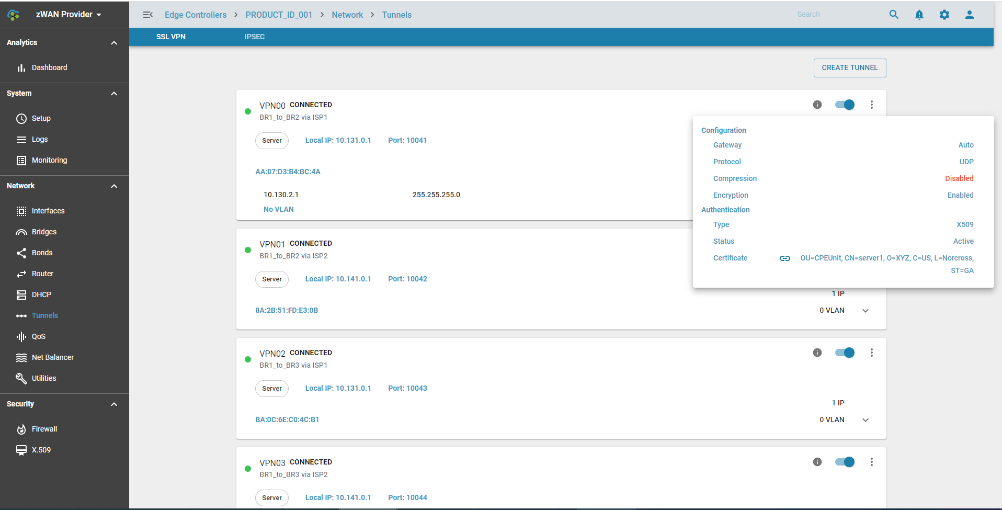Click the search magnifier icon
1002x510 pixels.
click(894, 15)
